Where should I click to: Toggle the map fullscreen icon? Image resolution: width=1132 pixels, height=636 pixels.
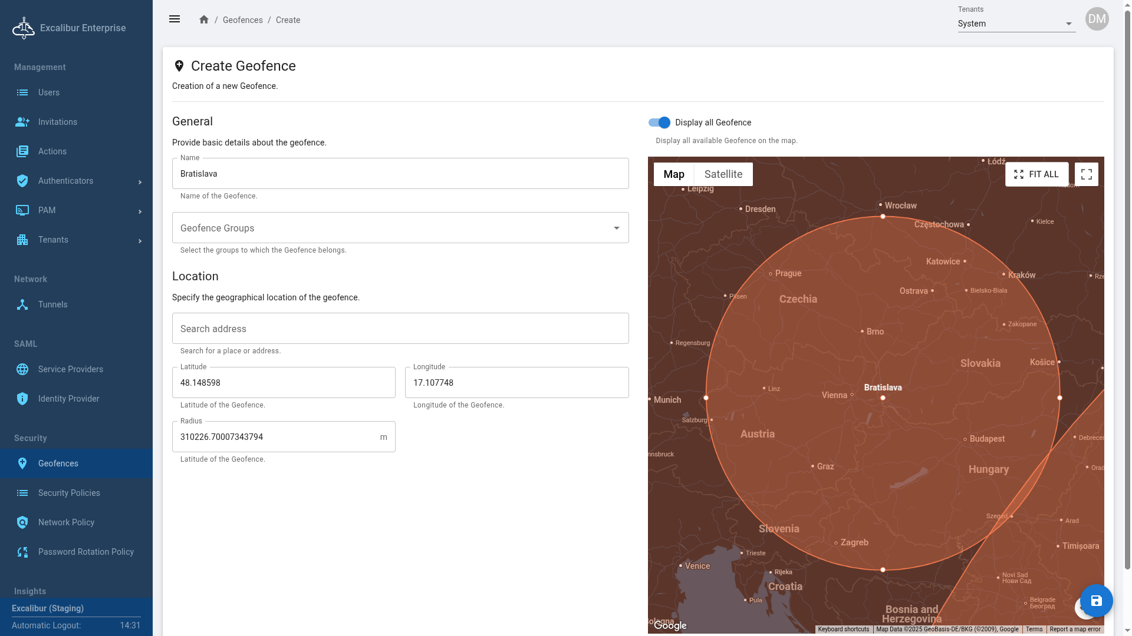pyautogui.click(x=1086, y=174)
